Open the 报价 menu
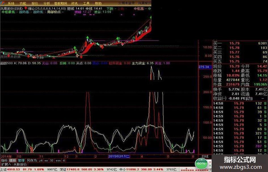 click(x=35, y=3)
